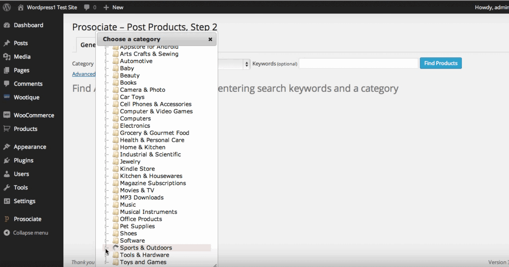Expand the Tools & Hardware node
Image resolution: width=509 pixels, height=267 pixels.
(107, 255)
